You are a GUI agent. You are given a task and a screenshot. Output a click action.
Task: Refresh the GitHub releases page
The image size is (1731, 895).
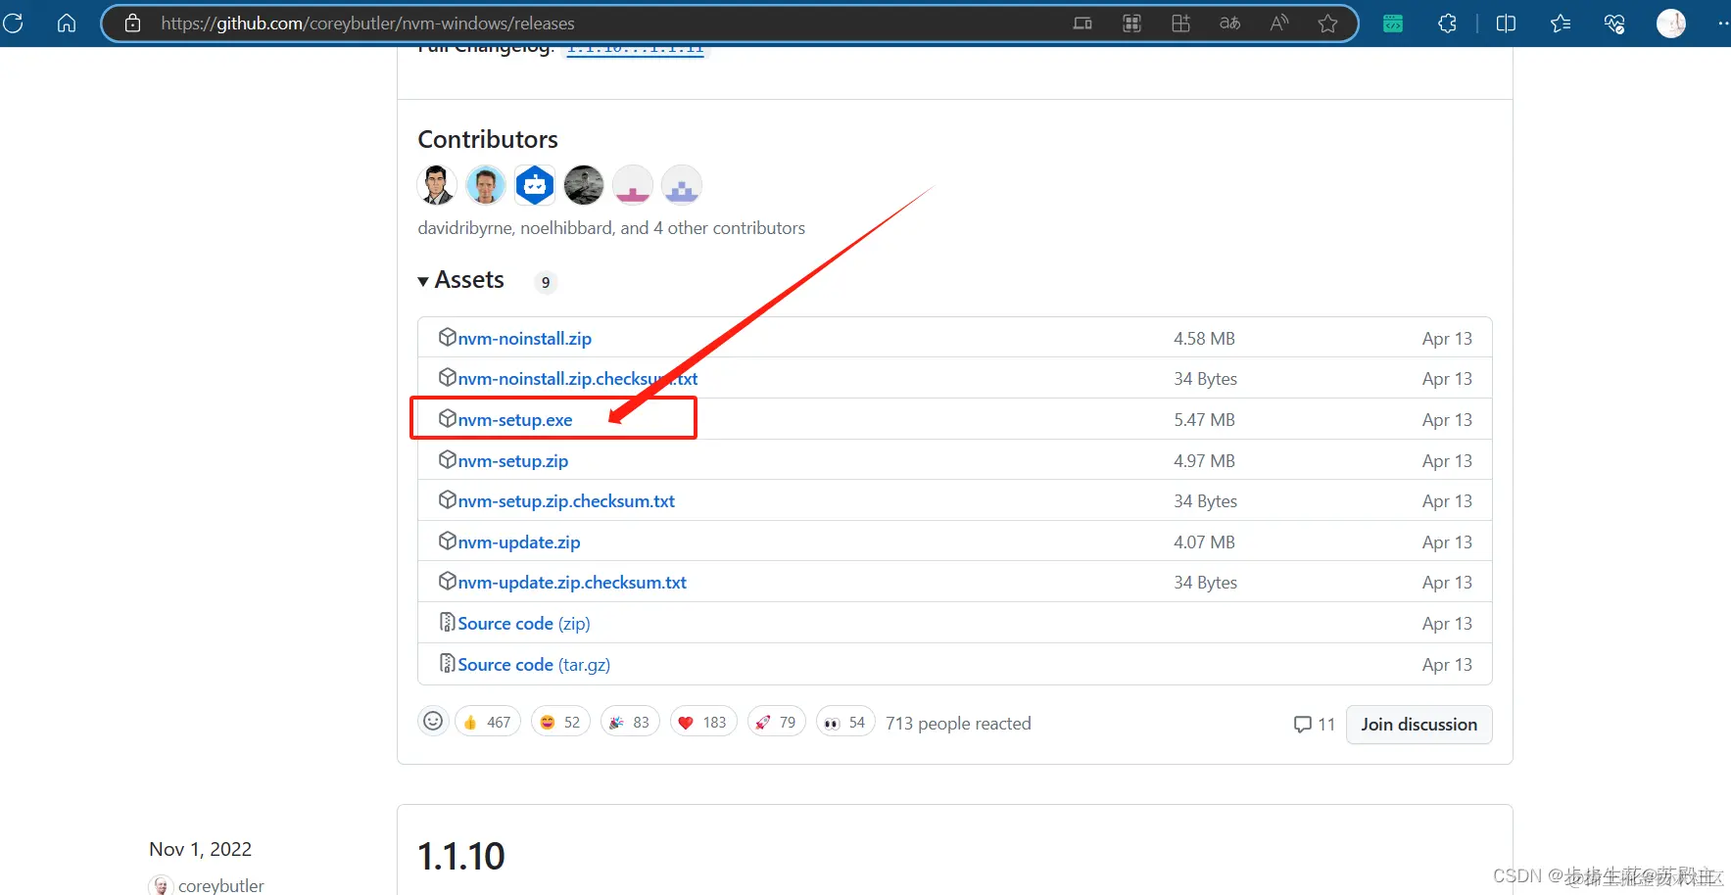point(14,23)
